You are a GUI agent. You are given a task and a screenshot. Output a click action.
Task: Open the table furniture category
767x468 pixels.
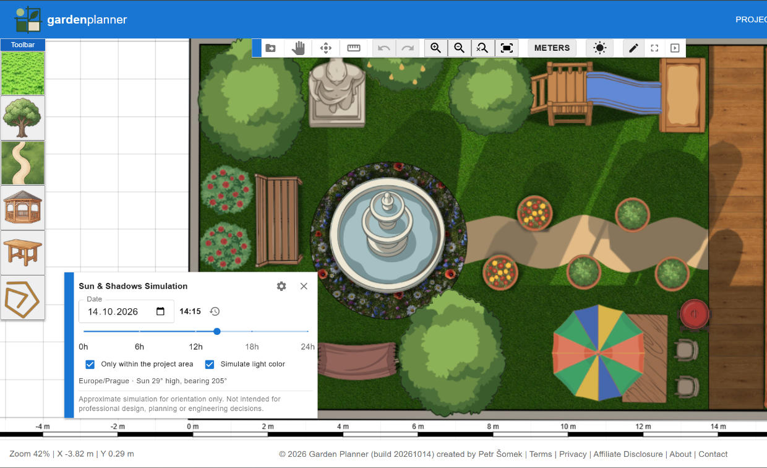tap(23, 253)
